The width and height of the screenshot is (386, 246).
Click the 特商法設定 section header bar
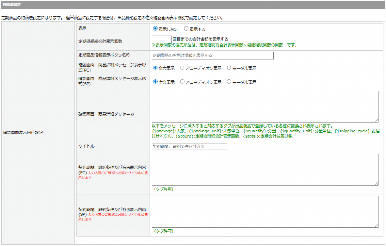tap(193, 5)
